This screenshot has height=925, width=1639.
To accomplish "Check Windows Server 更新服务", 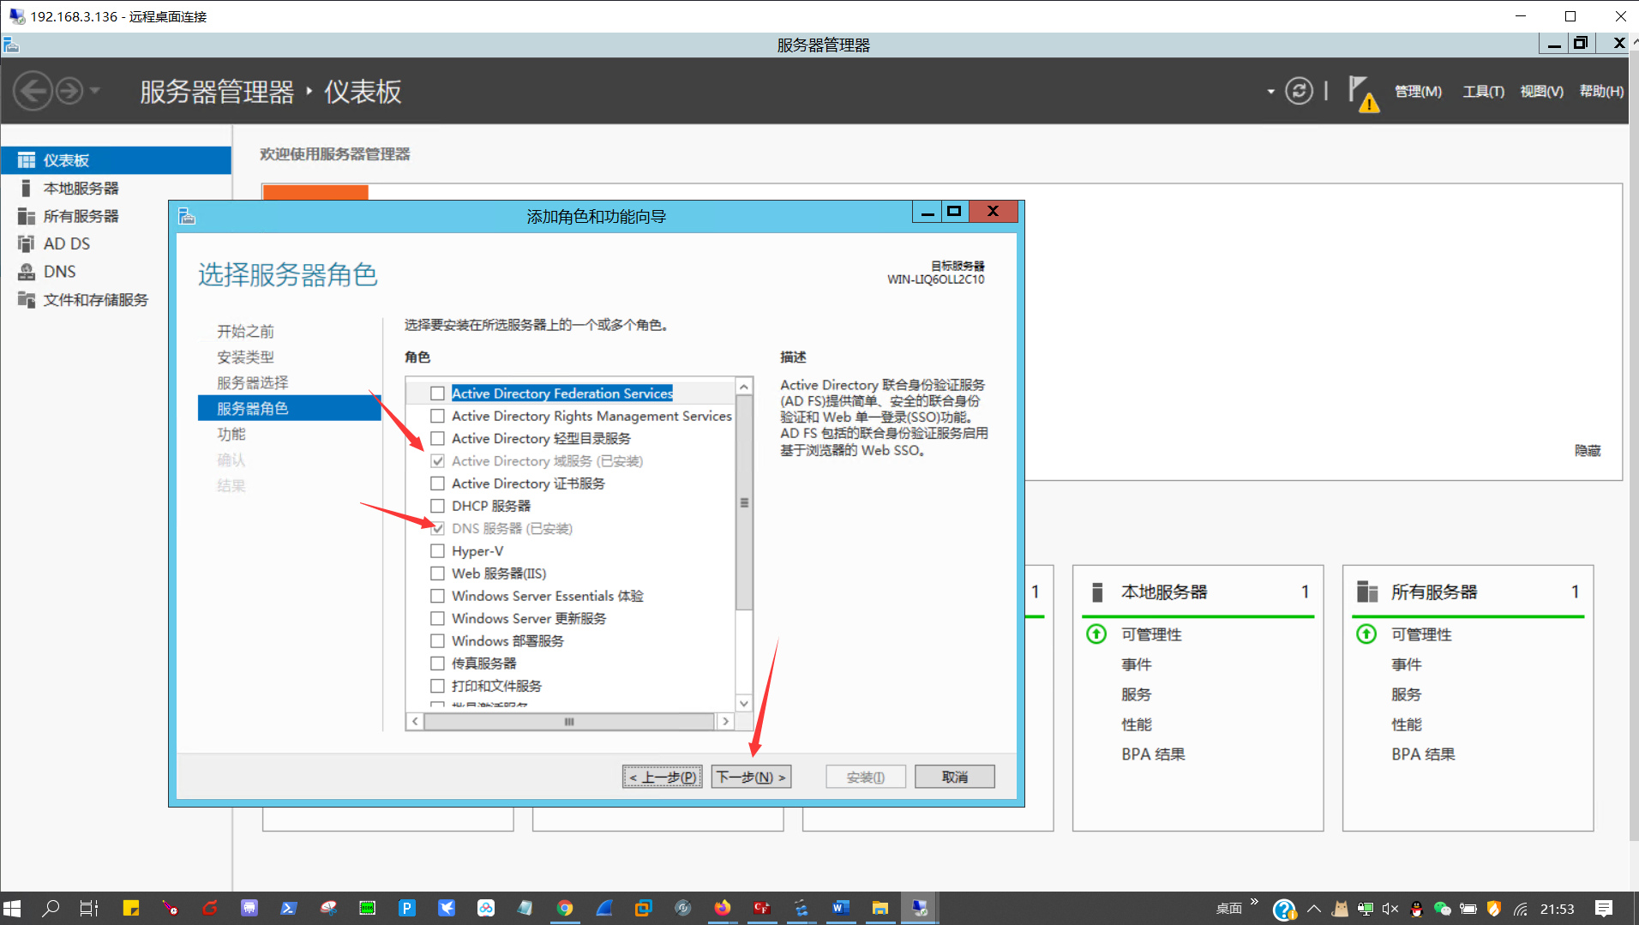I will point(437,618).
